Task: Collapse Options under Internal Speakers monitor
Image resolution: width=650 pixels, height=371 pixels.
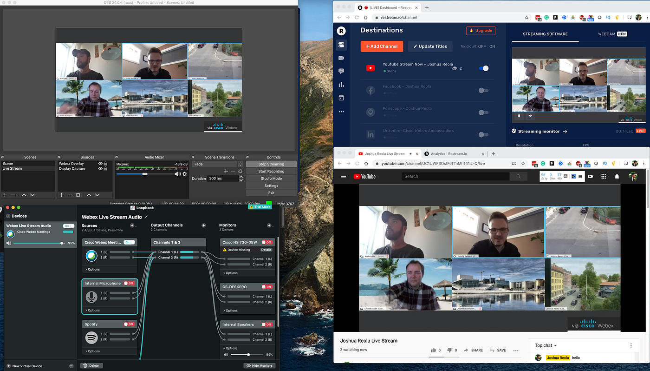Action: click(230, 348)
